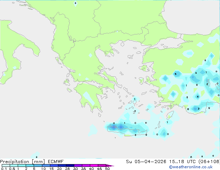This screenshot has width=220, height=170.
Task: Click the '(06+108)' forecast run text
Action: (x=209, y=162)
